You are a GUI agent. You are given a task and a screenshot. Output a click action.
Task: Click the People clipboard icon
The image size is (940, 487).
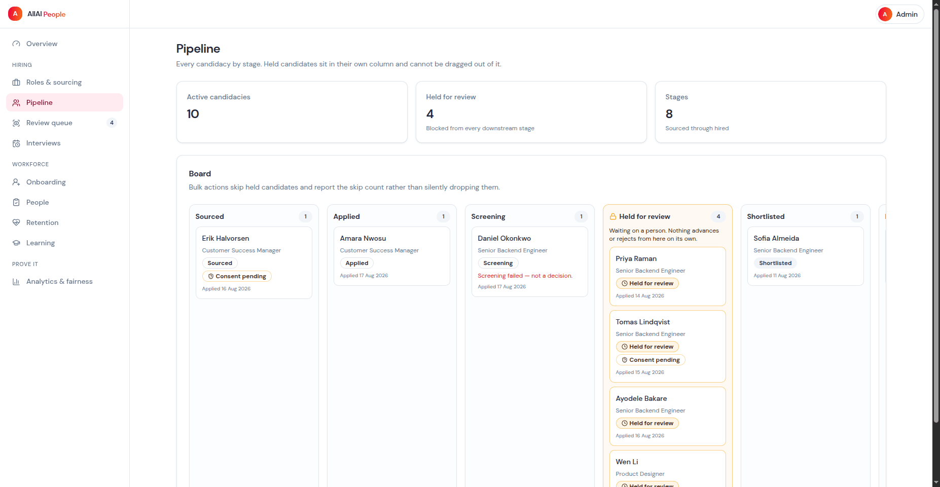pyautogui.click(x=16, y=202)
